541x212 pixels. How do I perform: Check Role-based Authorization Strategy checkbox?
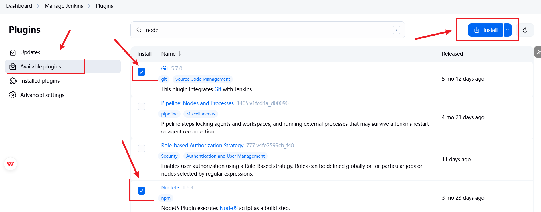point(141,148)
